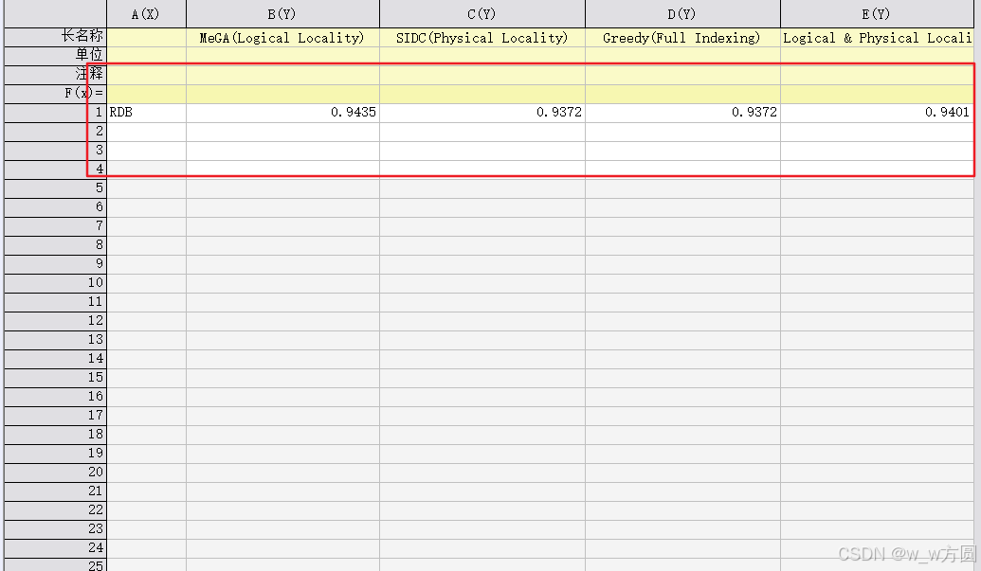Click the long name cell of column A
Viewport: 981px width, 571px height.
[x=146, y=38]
